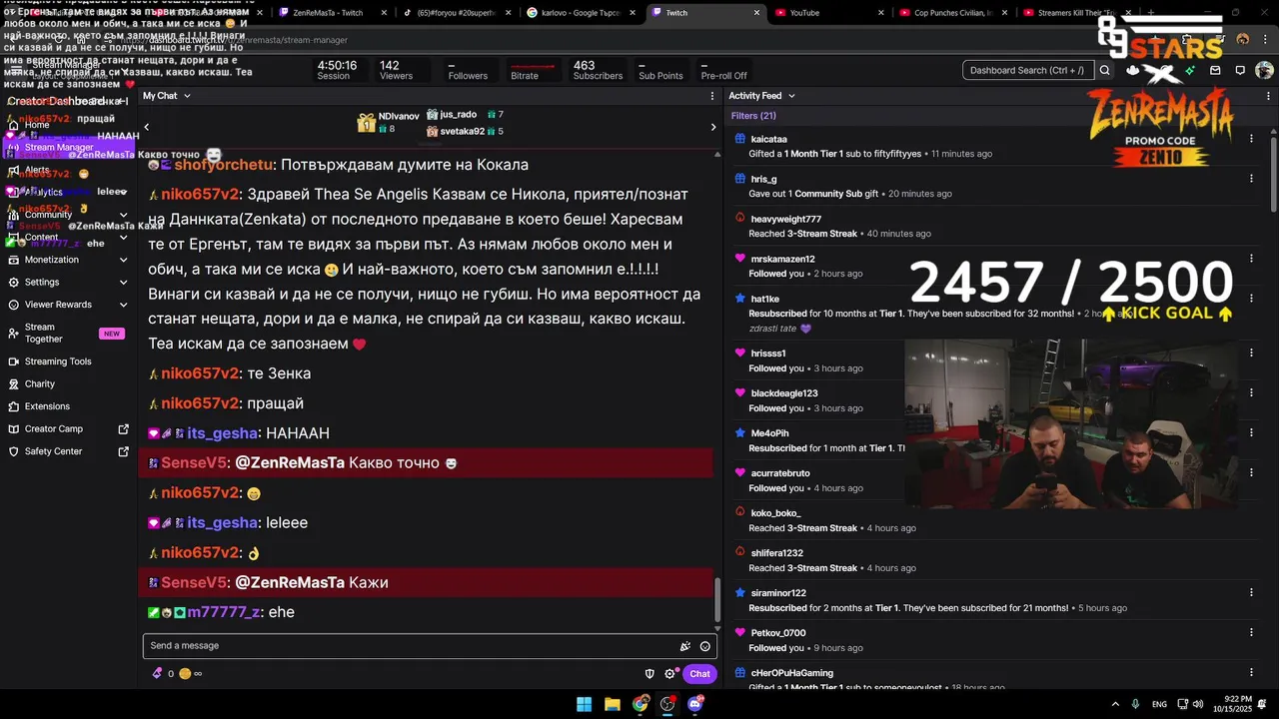This screenshot has width=1279, height=719.
Task: Open Stream Together in sidebar
Action: [69, 334]
